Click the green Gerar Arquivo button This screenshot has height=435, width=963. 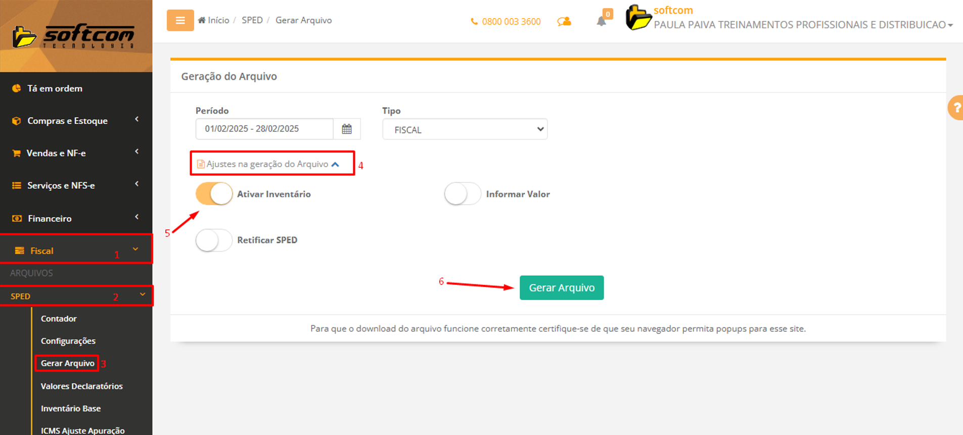click(561, 287)
